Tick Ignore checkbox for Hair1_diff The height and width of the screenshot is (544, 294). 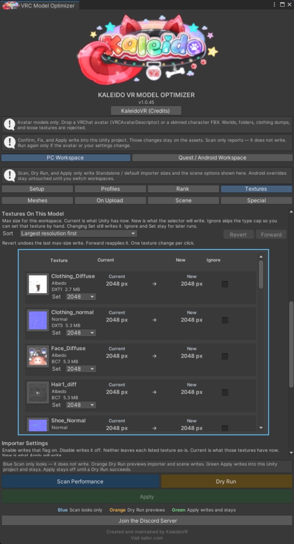pos(225,393)
